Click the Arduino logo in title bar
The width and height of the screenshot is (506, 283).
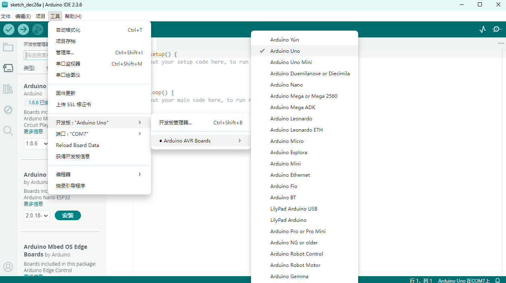pos(4,4)
